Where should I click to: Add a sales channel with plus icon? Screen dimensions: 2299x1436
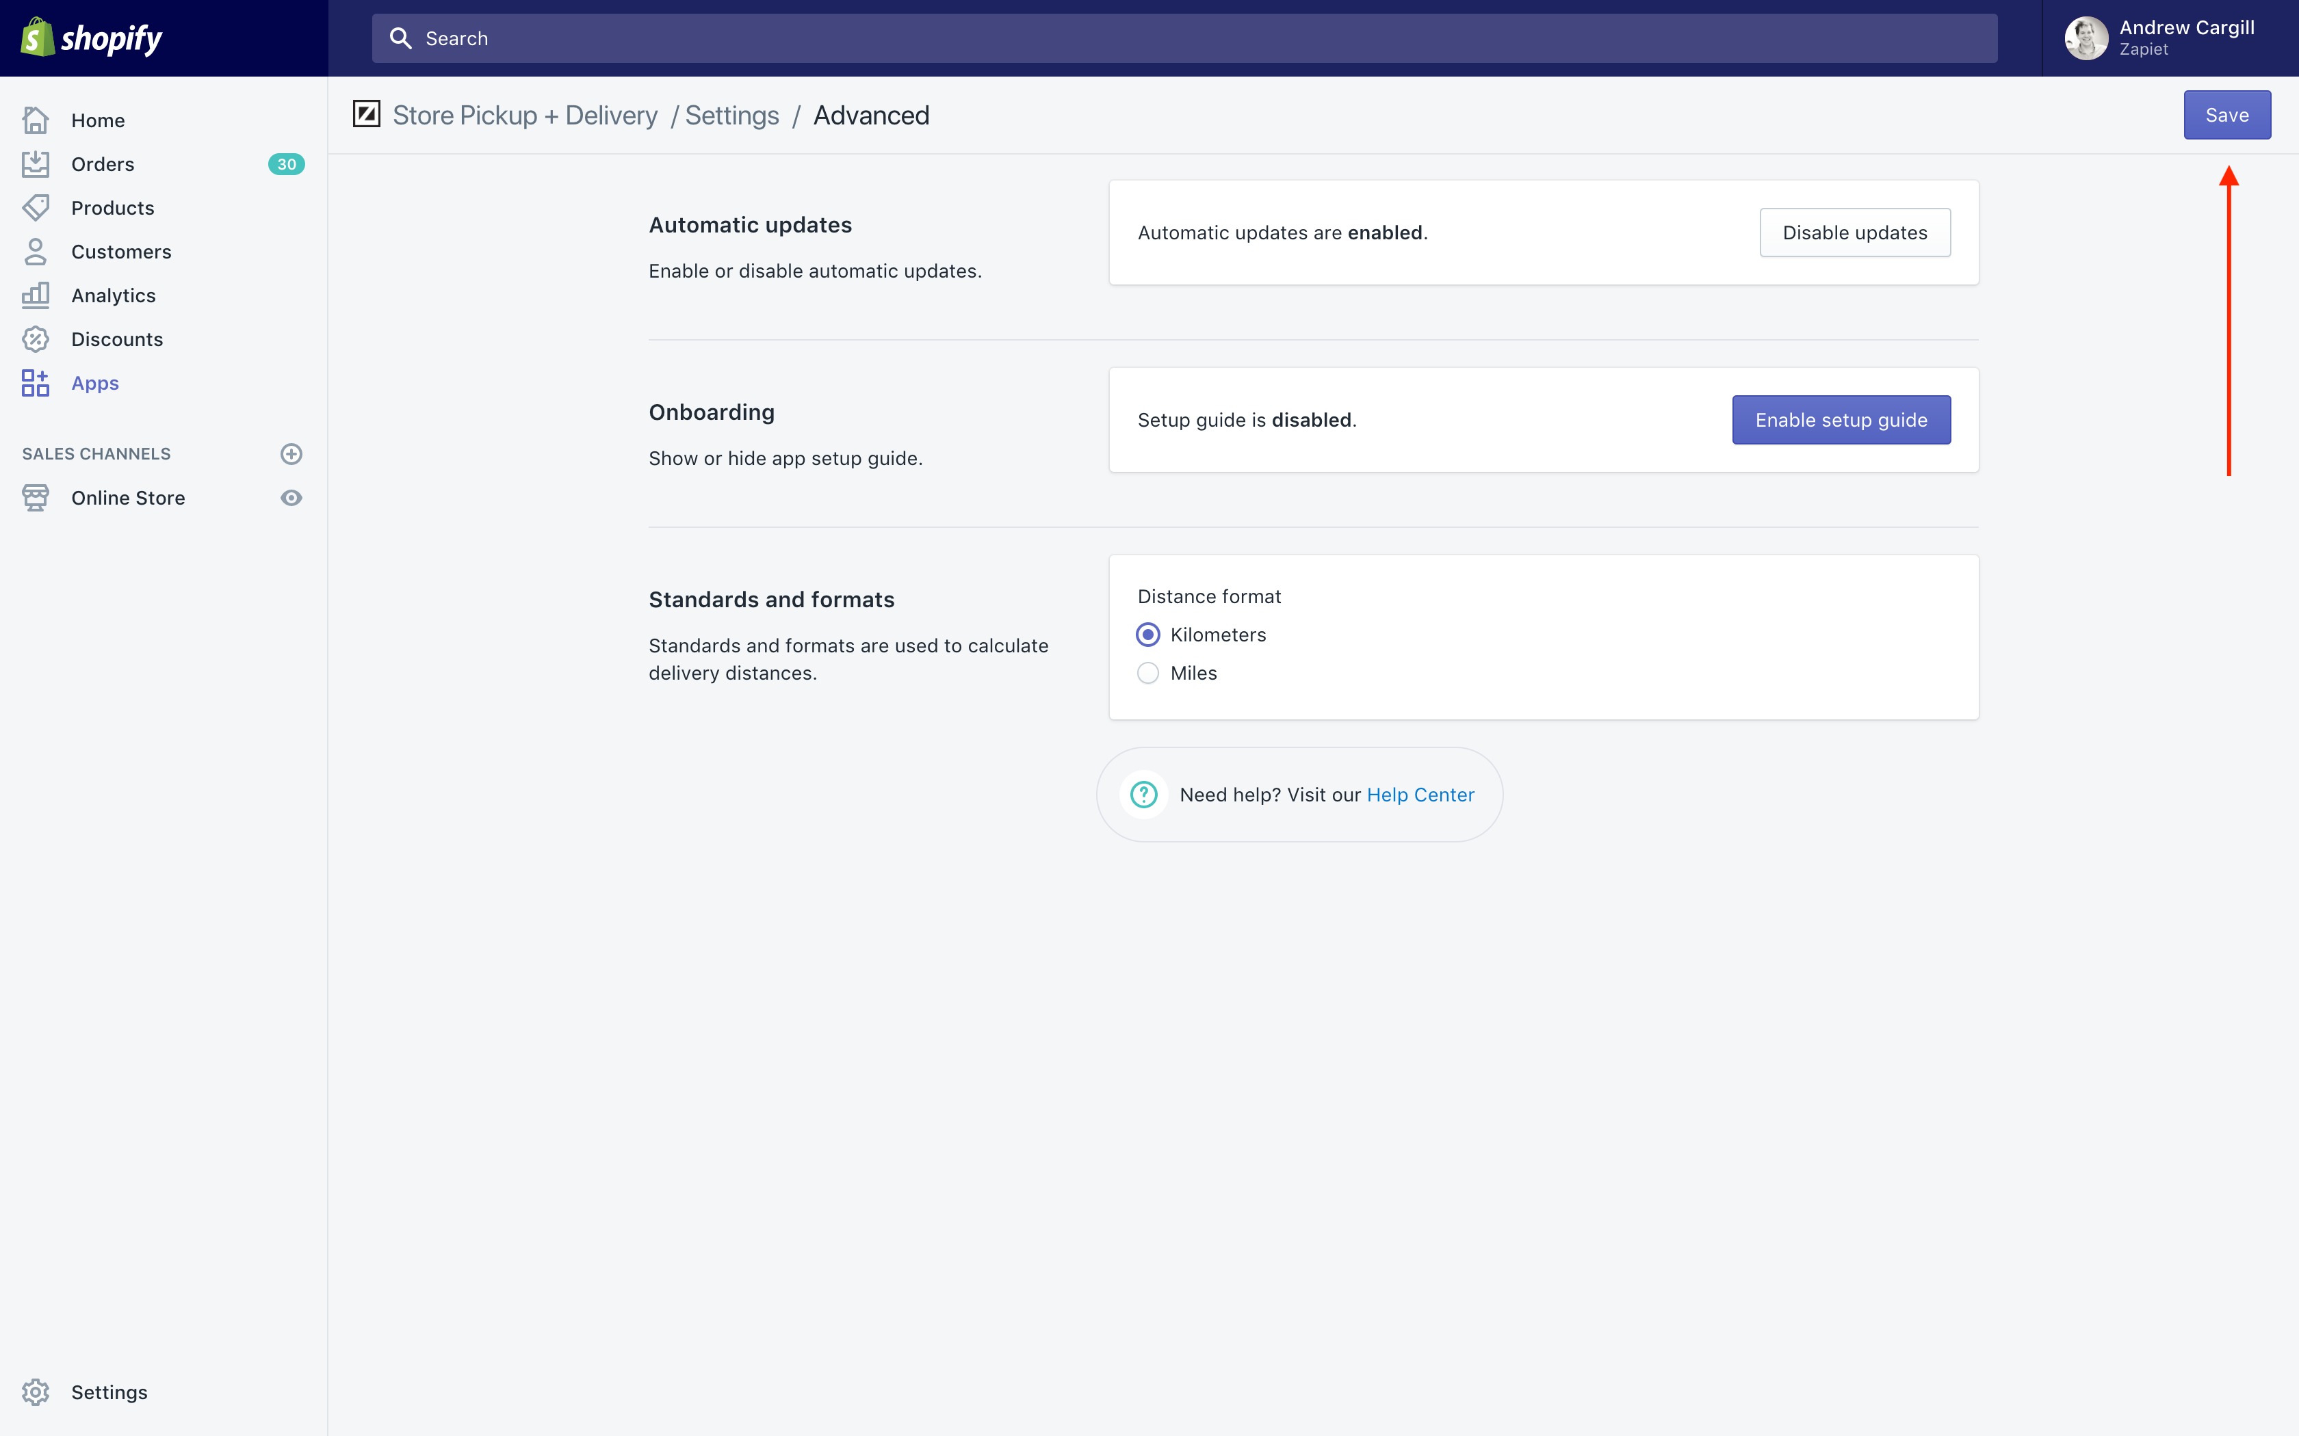(x=291, y=454)
